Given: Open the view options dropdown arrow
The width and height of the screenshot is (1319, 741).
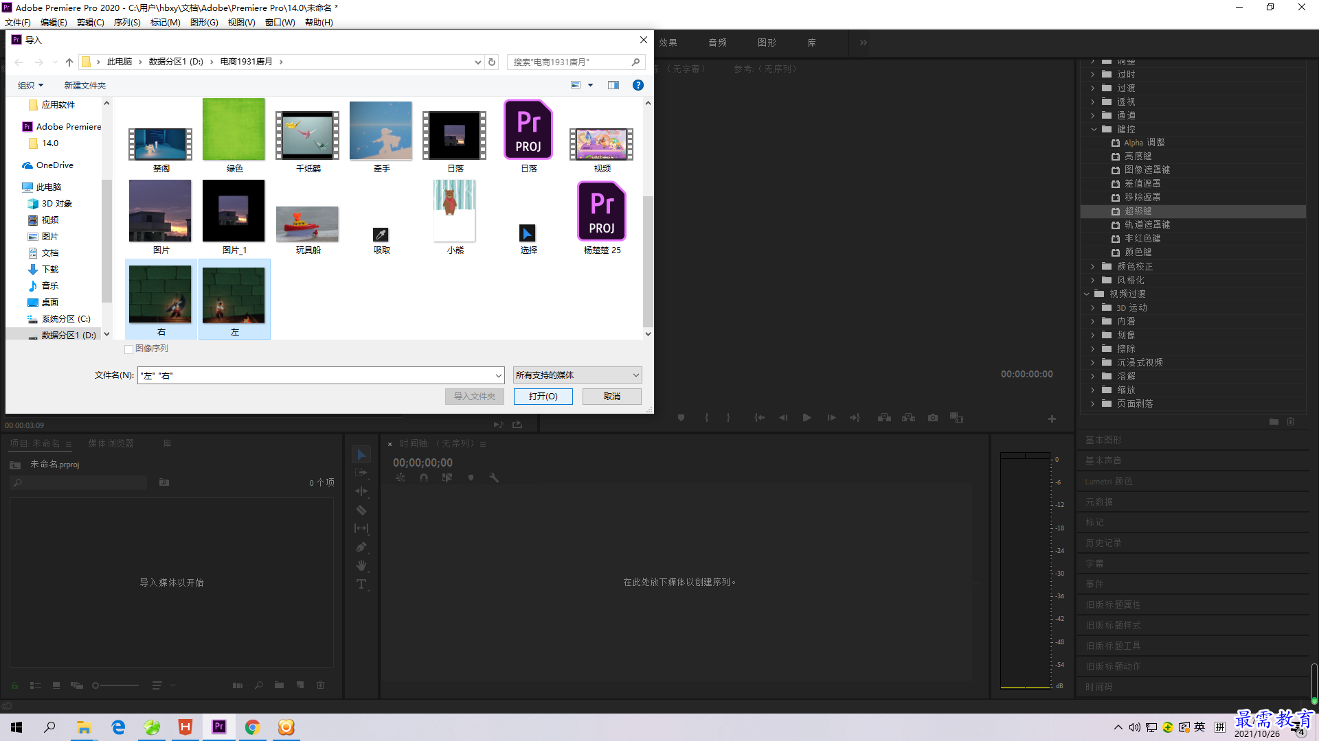Looking at the screenshot, I should pos(590,85).
